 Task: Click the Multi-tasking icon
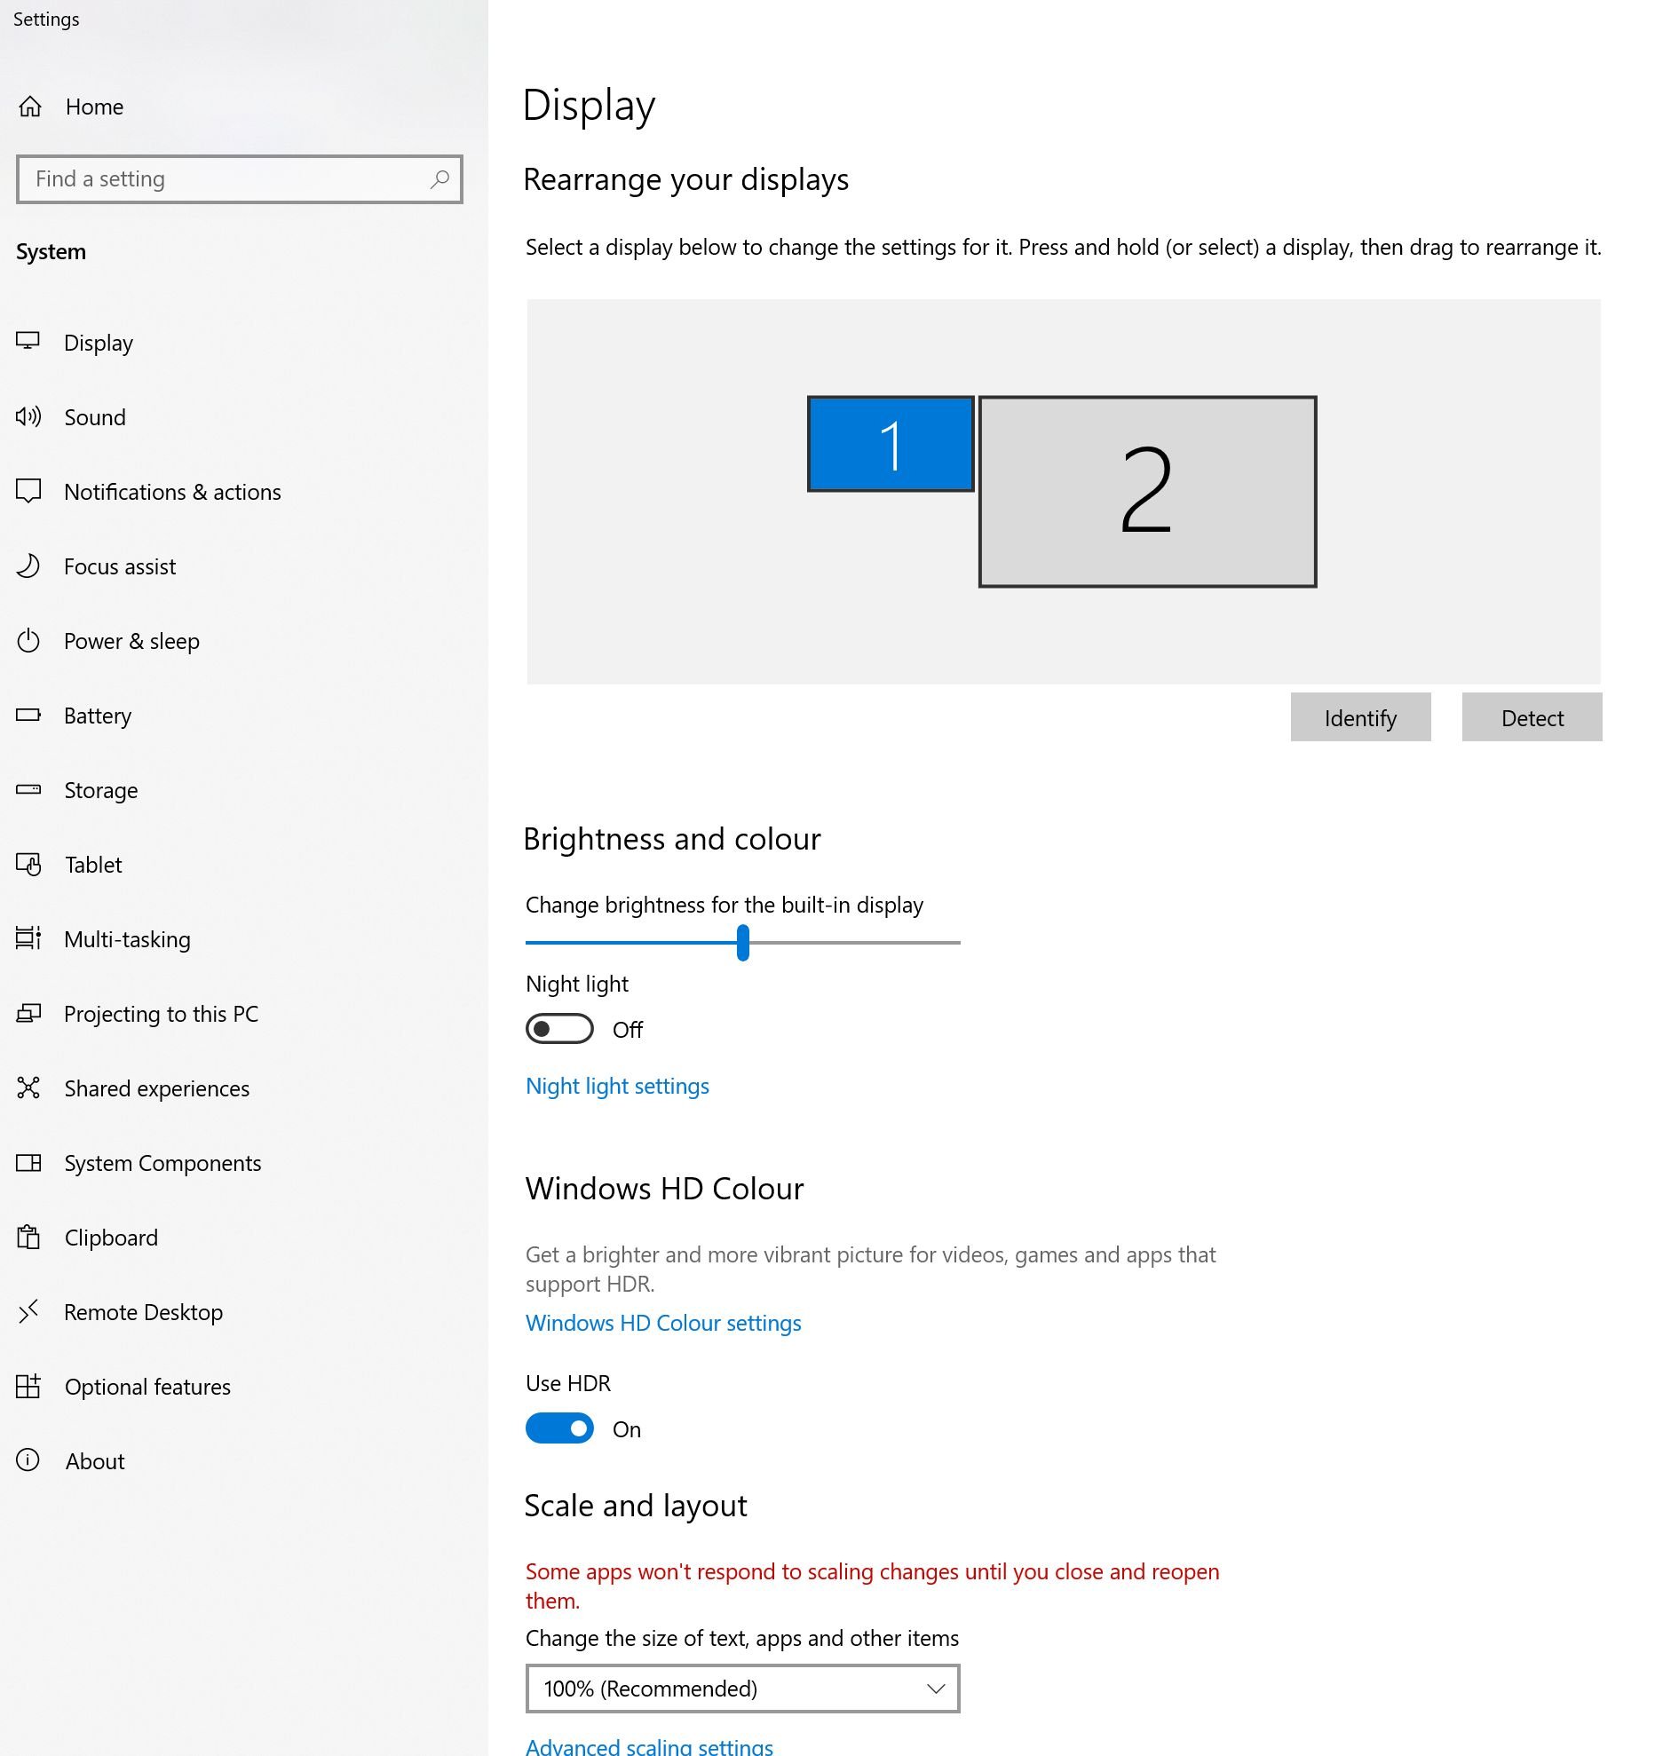tap(28, 938)
